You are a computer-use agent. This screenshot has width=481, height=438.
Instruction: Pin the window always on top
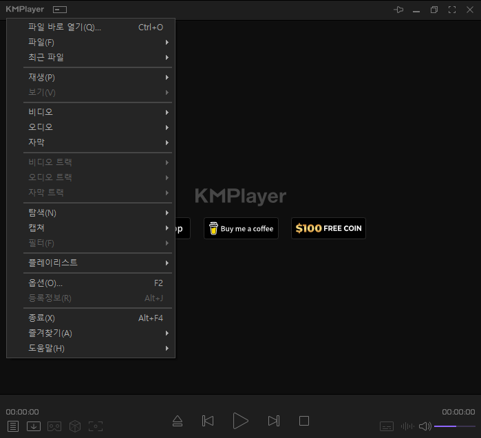(x=398, y=10)
